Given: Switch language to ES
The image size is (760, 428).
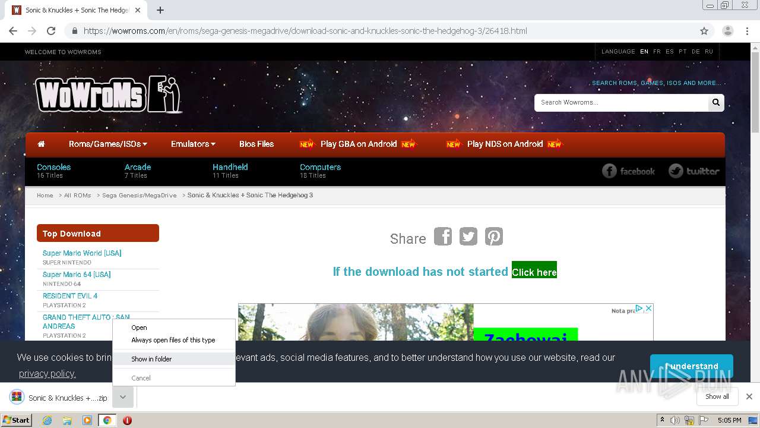Looking at the screenshot, I should [x=670, y=52].
